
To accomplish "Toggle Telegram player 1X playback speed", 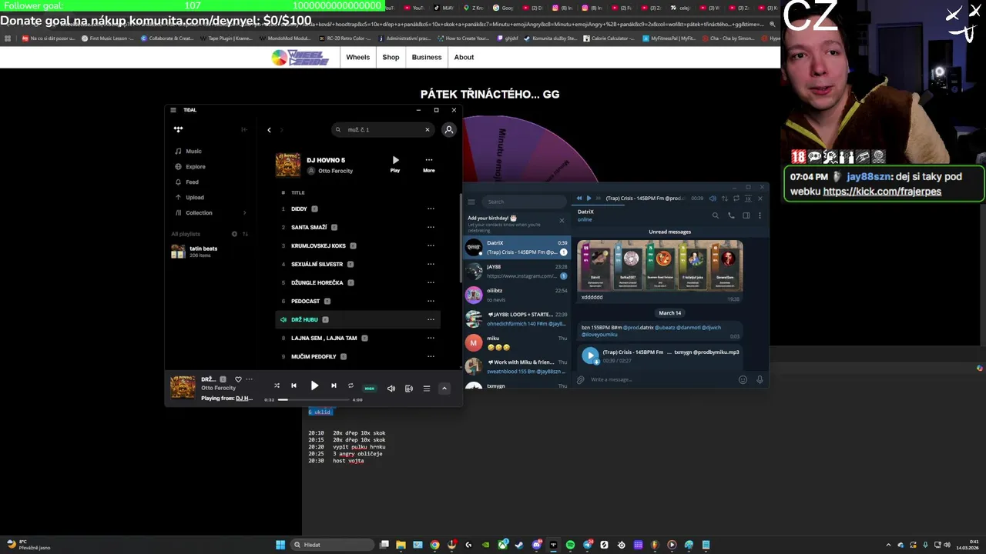I will 747,199.
